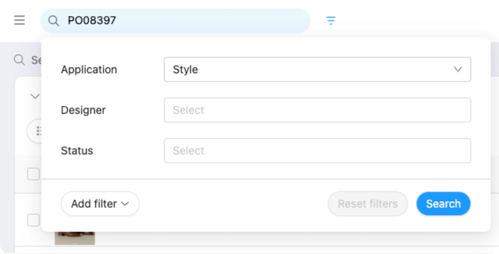Tick the checkbox next to the product thumbnail

pos(33,220)
